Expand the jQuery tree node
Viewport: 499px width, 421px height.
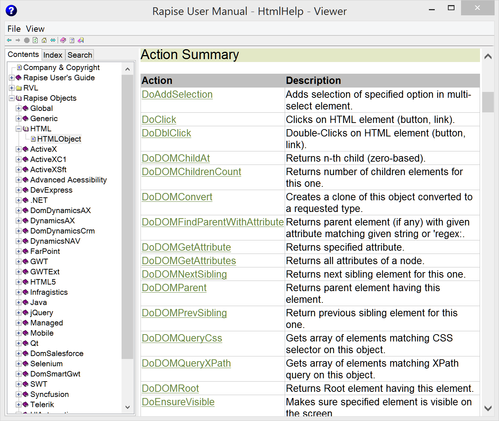click(19, 313)
